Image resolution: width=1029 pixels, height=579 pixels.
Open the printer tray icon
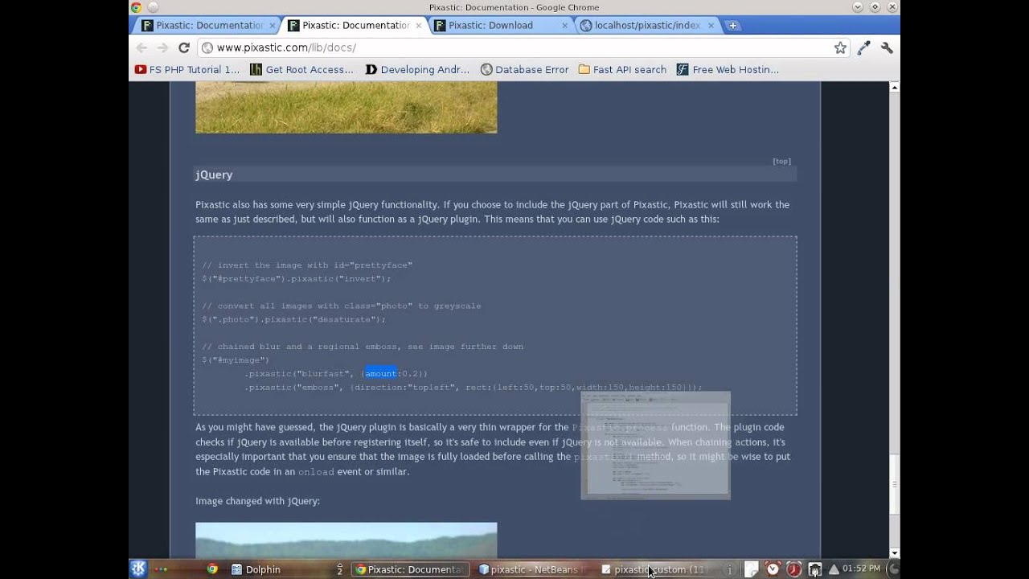click(x=814, y=569)
